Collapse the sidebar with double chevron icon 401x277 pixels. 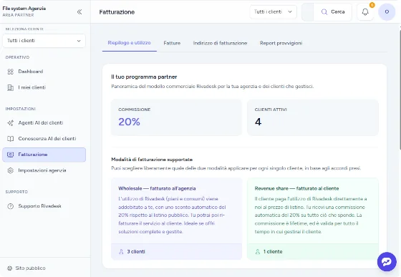[79, 11]
